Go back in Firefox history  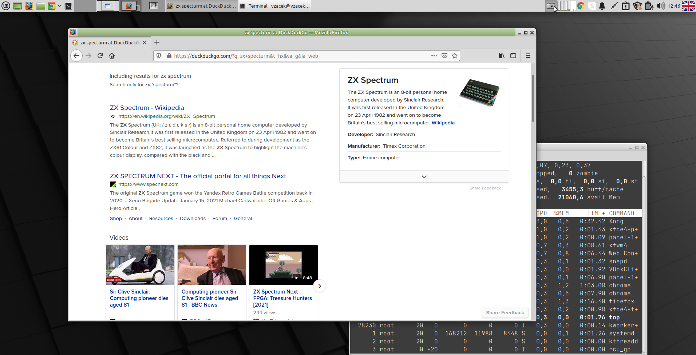[76, 56]
